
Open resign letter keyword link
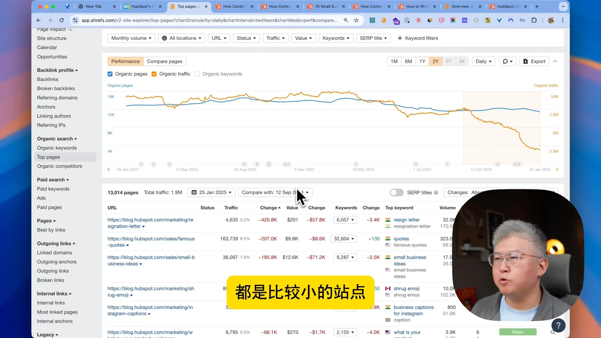[x=407, y=220]
